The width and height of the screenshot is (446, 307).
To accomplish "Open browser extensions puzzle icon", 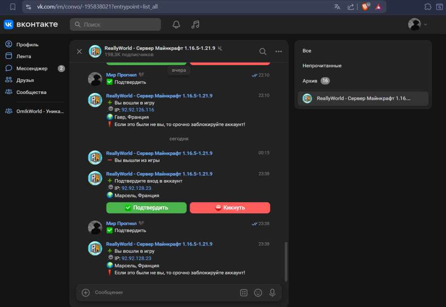I will coord(428,7).
